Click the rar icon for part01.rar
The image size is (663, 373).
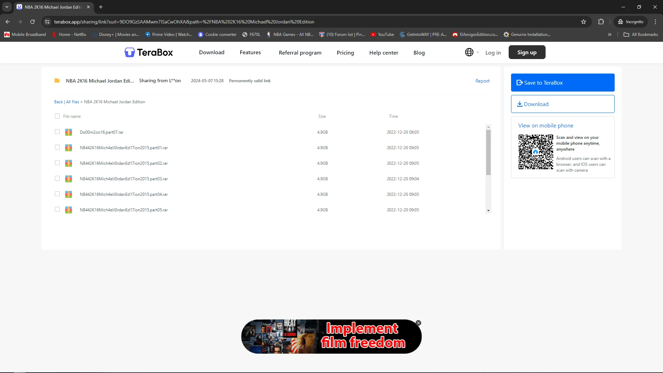coord(69,148)
